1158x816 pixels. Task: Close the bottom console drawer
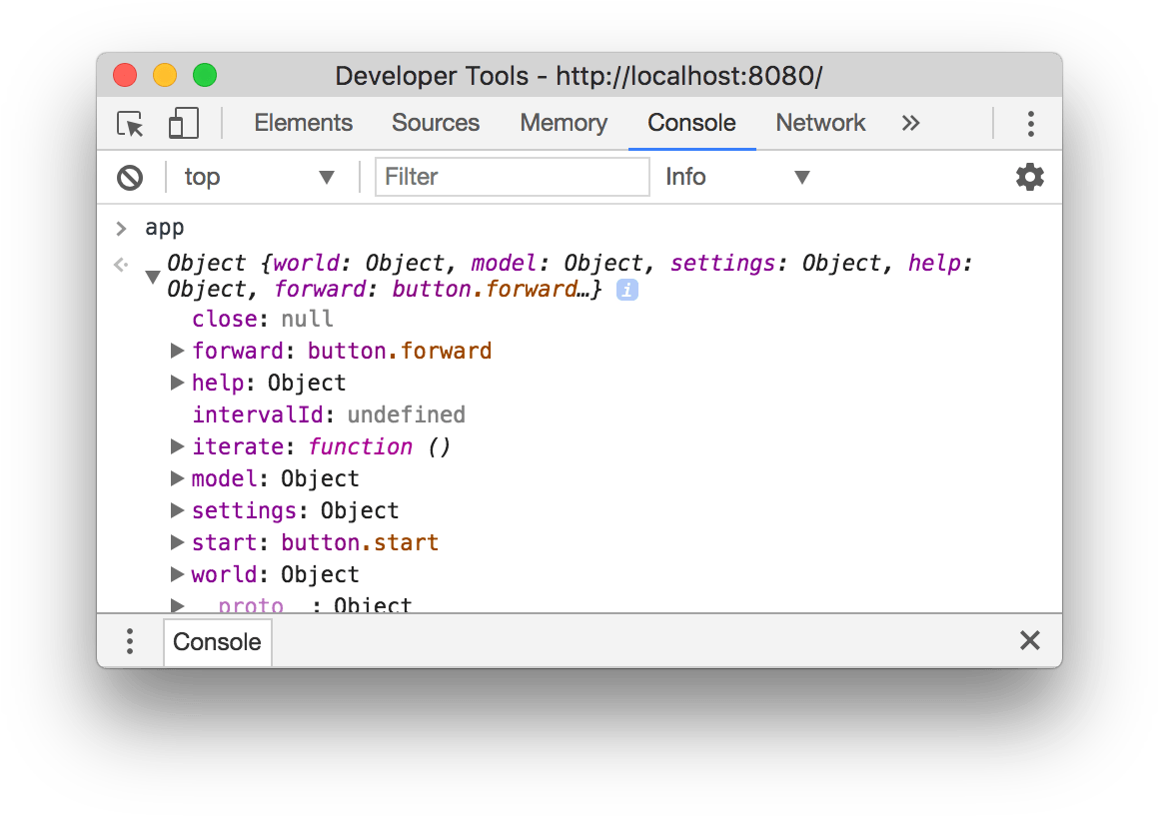1029,641
